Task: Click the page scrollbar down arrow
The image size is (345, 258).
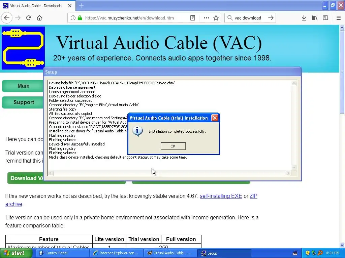Action: pyautogui.click(x=342, y=245)
